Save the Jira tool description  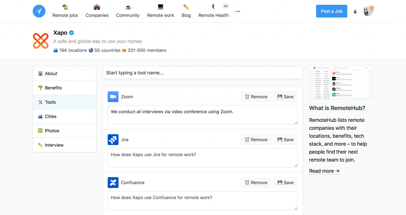click(x=285, y=140)
